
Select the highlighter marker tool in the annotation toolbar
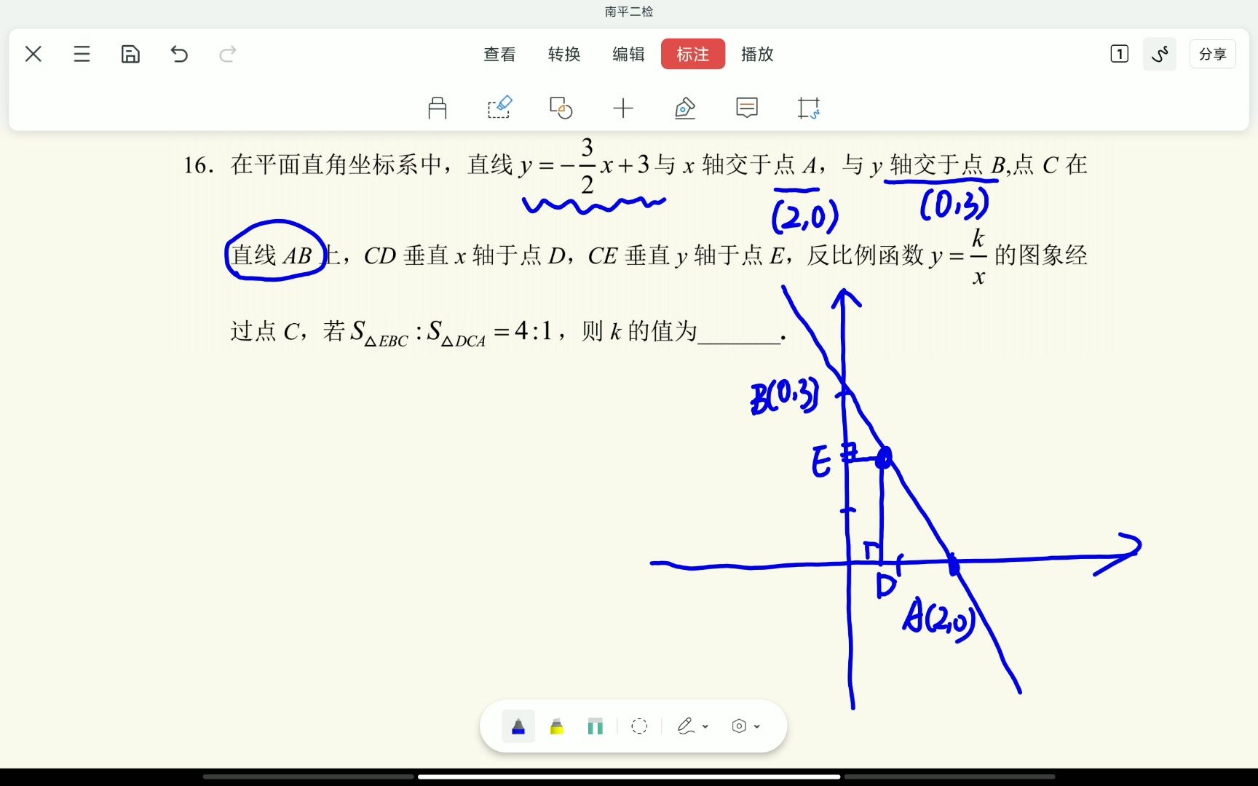438,108
